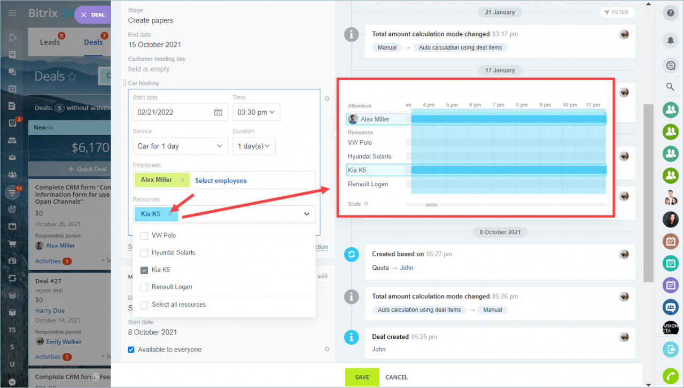This screenshot has width=684, height=388.
Task: Open the teal calendar chat icon
Action: point(670,263)
